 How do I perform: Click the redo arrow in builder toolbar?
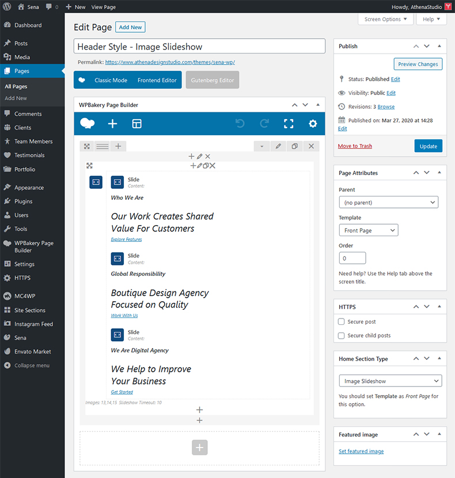coord(264,123)
